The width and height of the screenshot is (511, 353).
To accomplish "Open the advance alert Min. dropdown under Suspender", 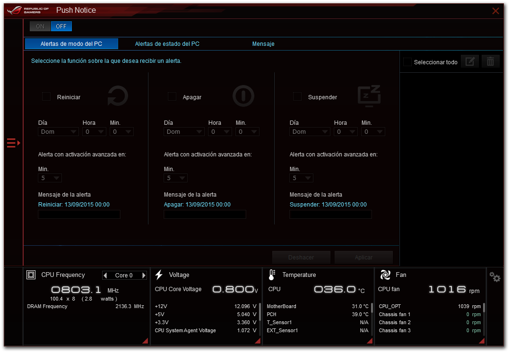I will pyautogui.click(x=301, y=178).
